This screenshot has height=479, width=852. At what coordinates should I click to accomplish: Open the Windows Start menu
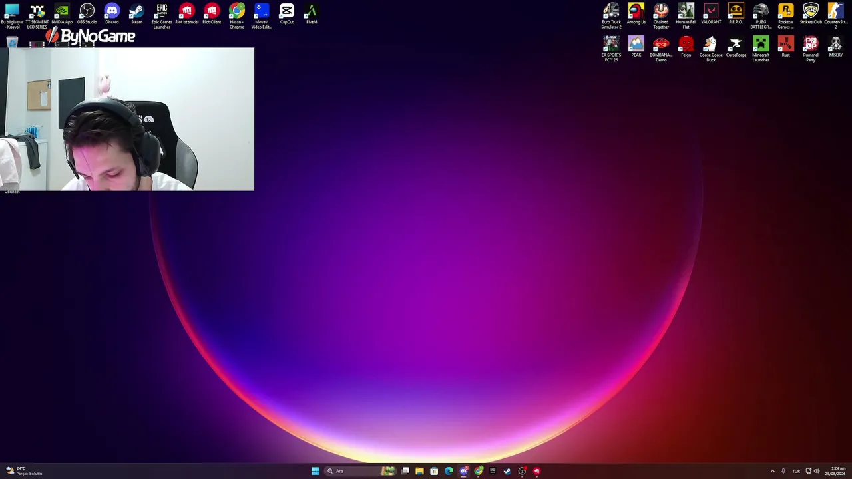coord(316,471)
